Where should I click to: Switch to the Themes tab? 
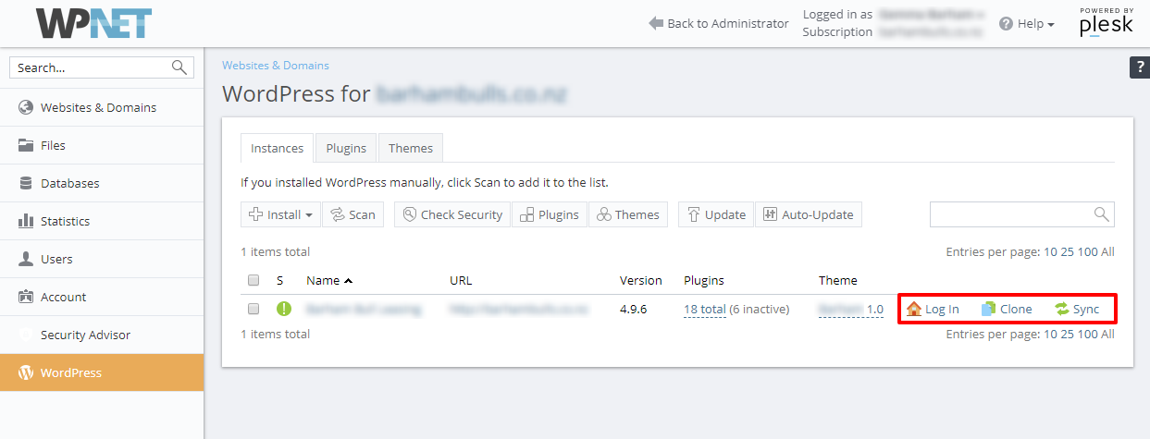[x=411, y=148]
